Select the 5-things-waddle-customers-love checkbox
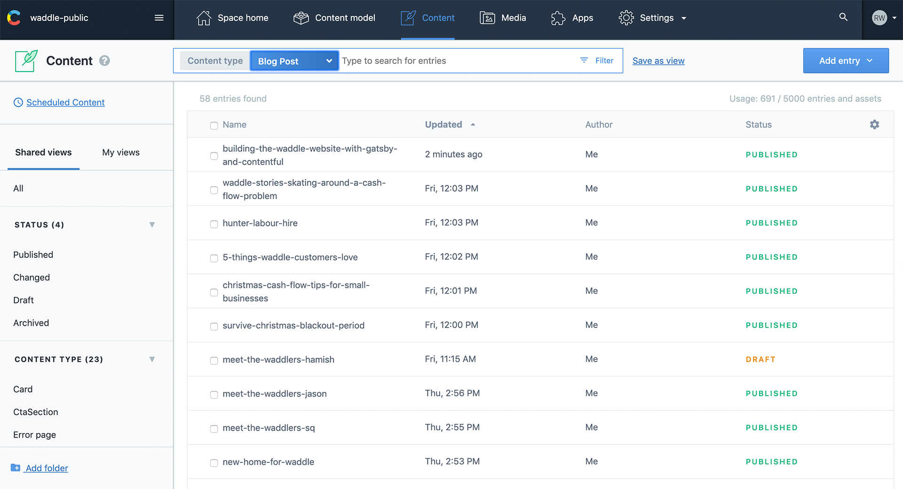 pos(214,258)
